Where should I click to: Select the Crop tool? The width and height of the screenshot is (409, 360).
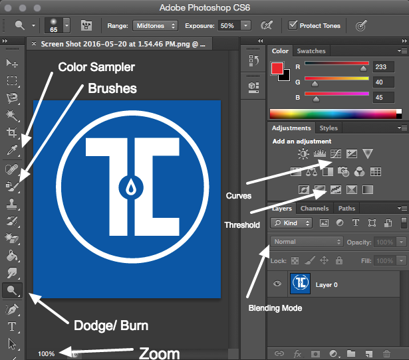[12, 133]
